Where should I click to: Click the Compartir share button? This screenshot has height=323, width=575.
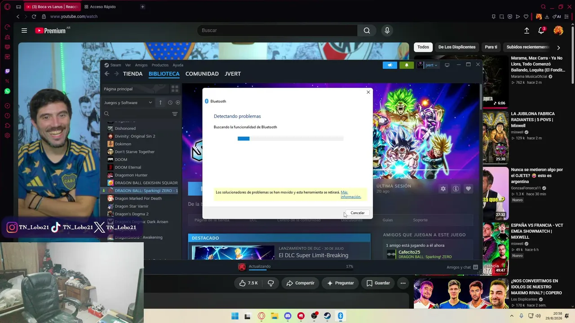[x=301, y=283]
